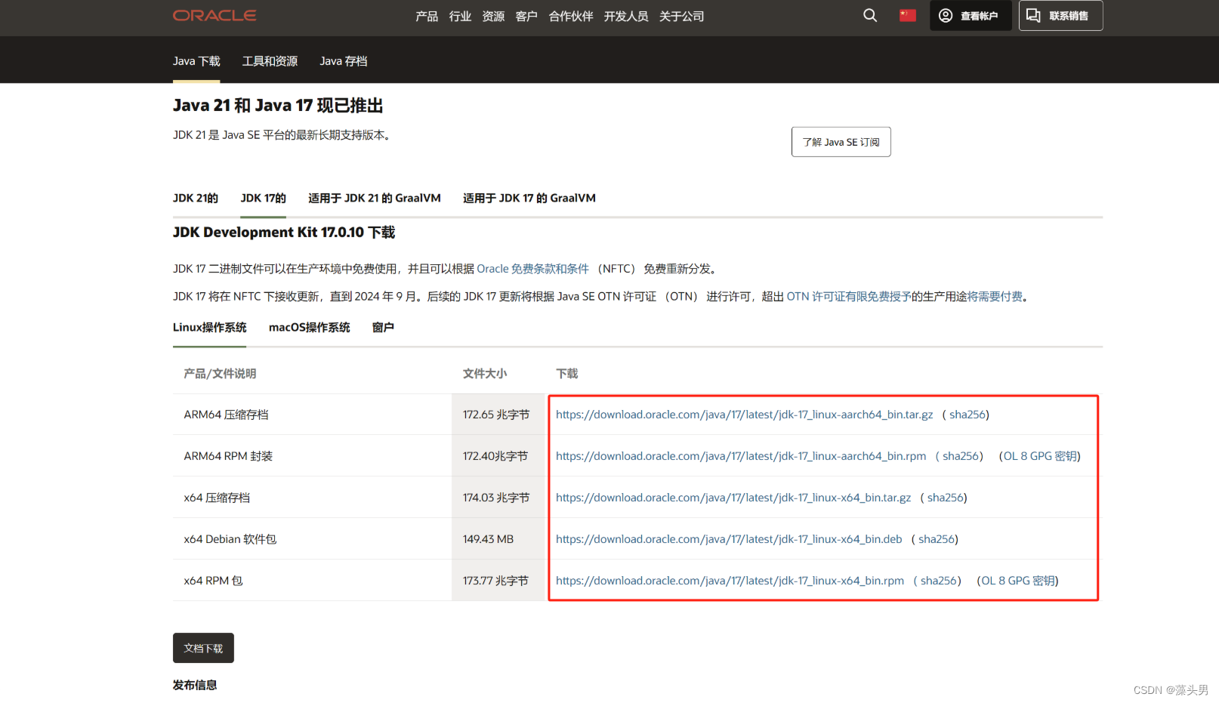Select the x64 Debian 软件包 row label

(x=230, y=539)
